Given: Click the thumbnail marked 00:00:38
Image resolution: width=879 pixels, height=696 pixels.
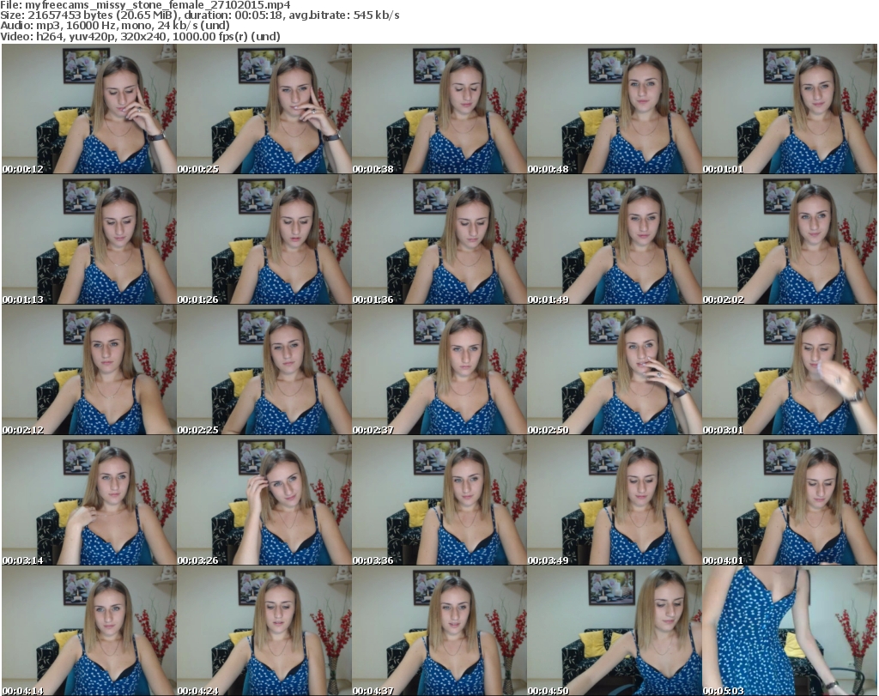Looking at the screenshot, I should 439,109.
